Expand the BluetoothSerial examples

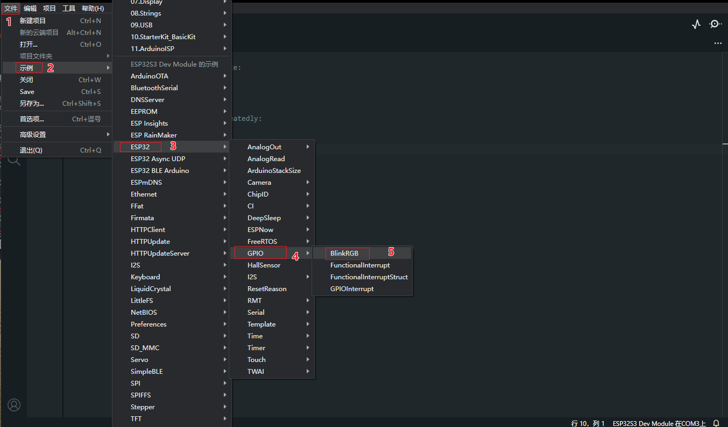pyautogui.click(x=172, y=88)
